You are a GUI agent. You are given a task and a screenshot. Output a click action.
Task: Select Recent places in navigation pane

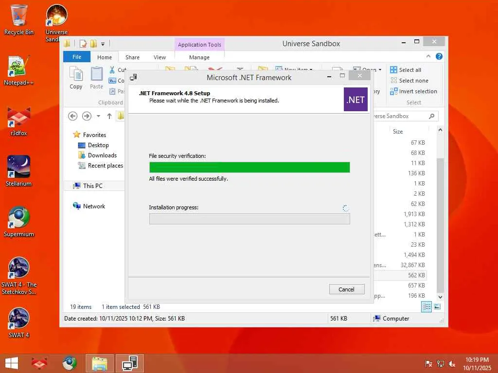point(100,165)
